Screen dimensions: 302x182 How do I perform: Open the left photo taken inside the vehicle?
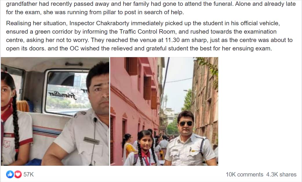pos(55,111)
